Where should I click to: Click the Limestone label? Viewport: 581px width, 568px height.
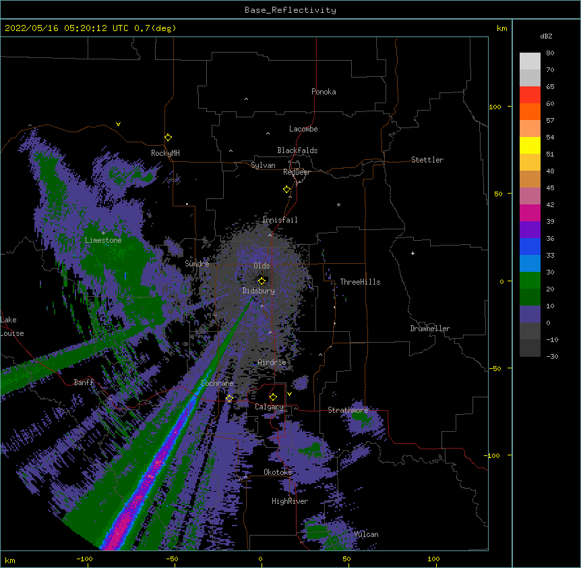click(x=103, y=240)
